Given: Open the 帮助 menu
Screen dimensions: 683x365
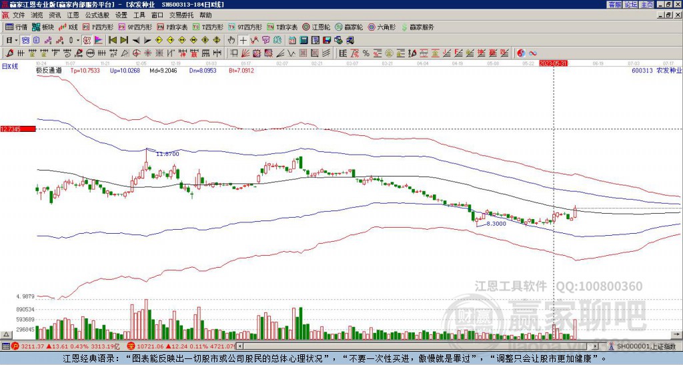Looking at the screenshot, I should point(205,15).
